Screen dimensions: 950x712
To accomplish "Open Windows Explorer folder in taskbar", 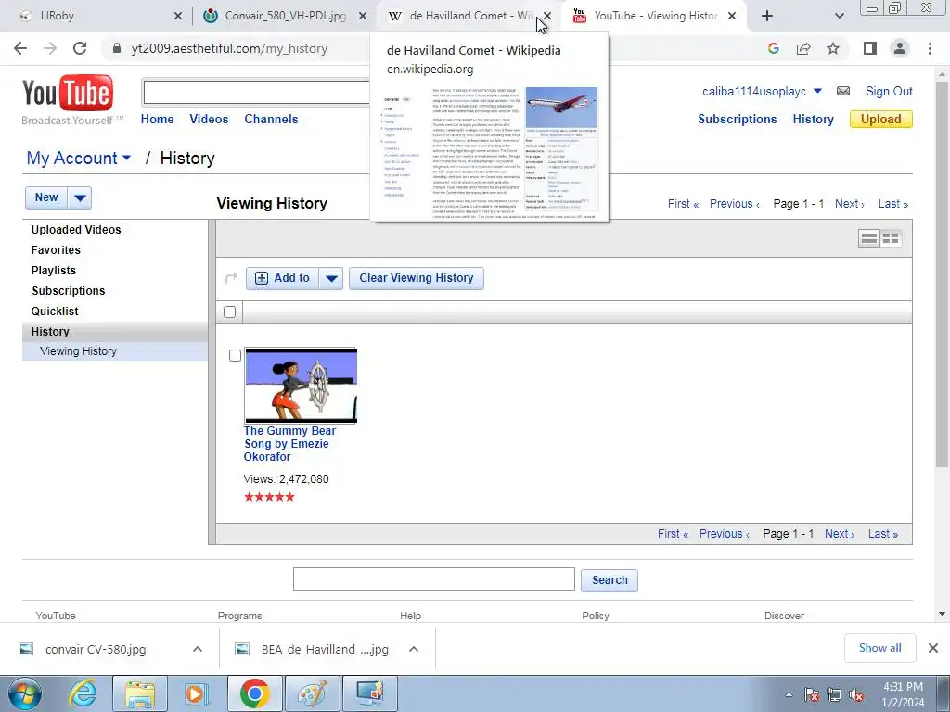I will tap(140, 693).
